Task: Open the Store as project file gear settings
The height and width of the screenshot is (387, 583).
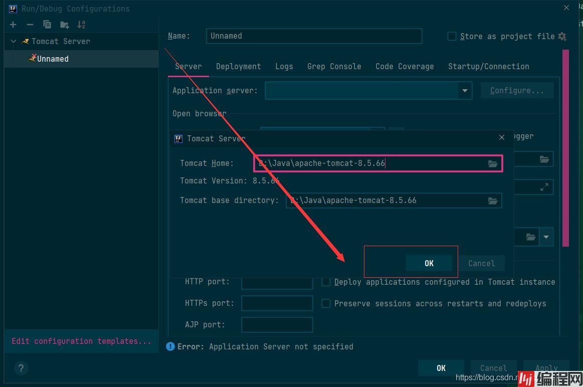Action: tap(562, 36)
